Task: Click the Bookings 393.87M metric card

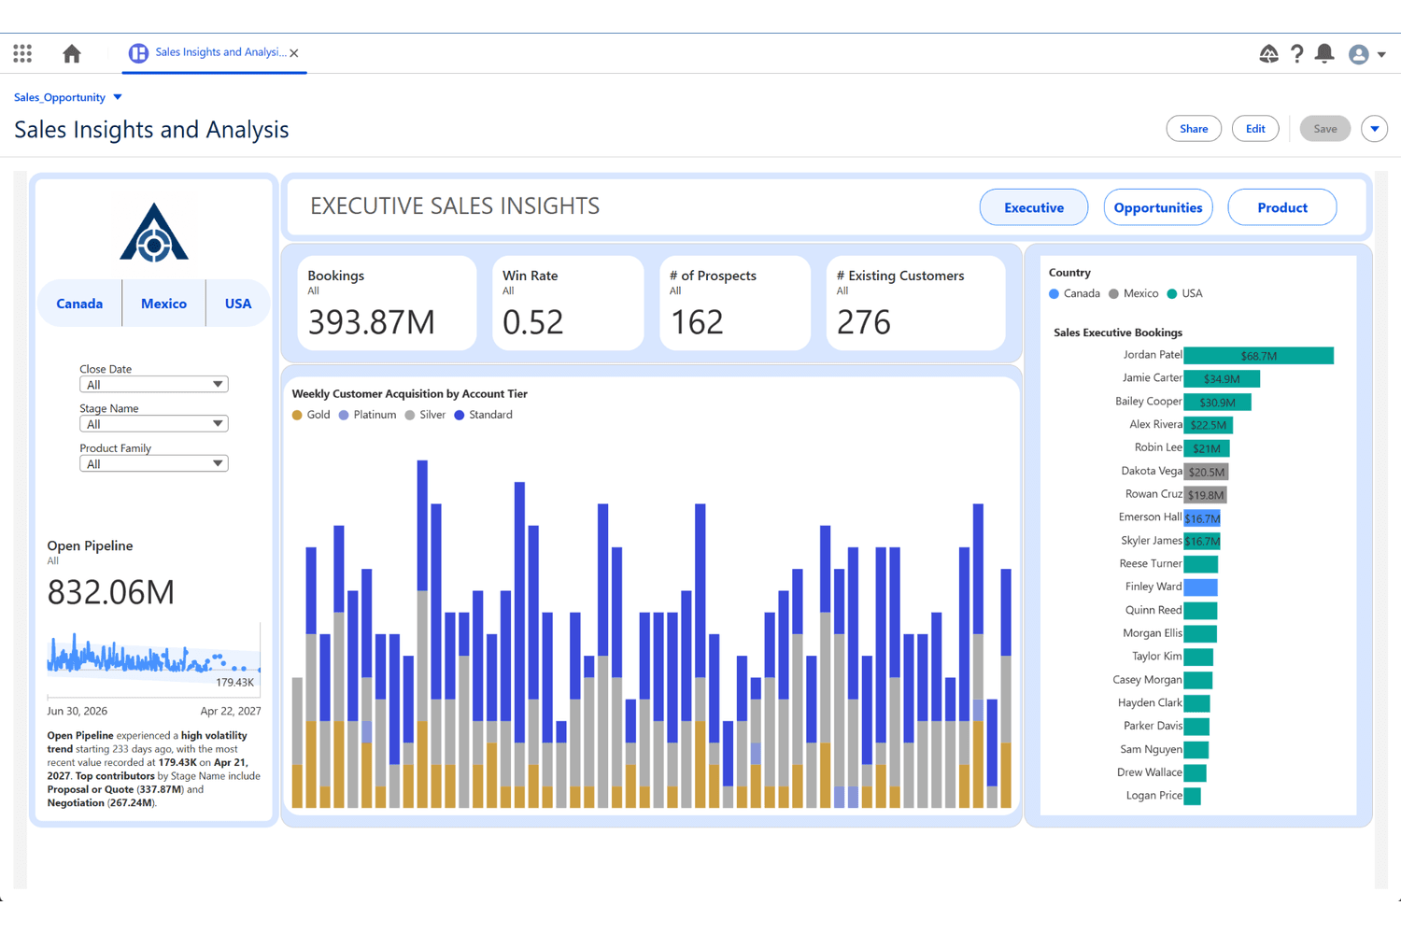Action: pyautogui.click(x=387, y=304)
